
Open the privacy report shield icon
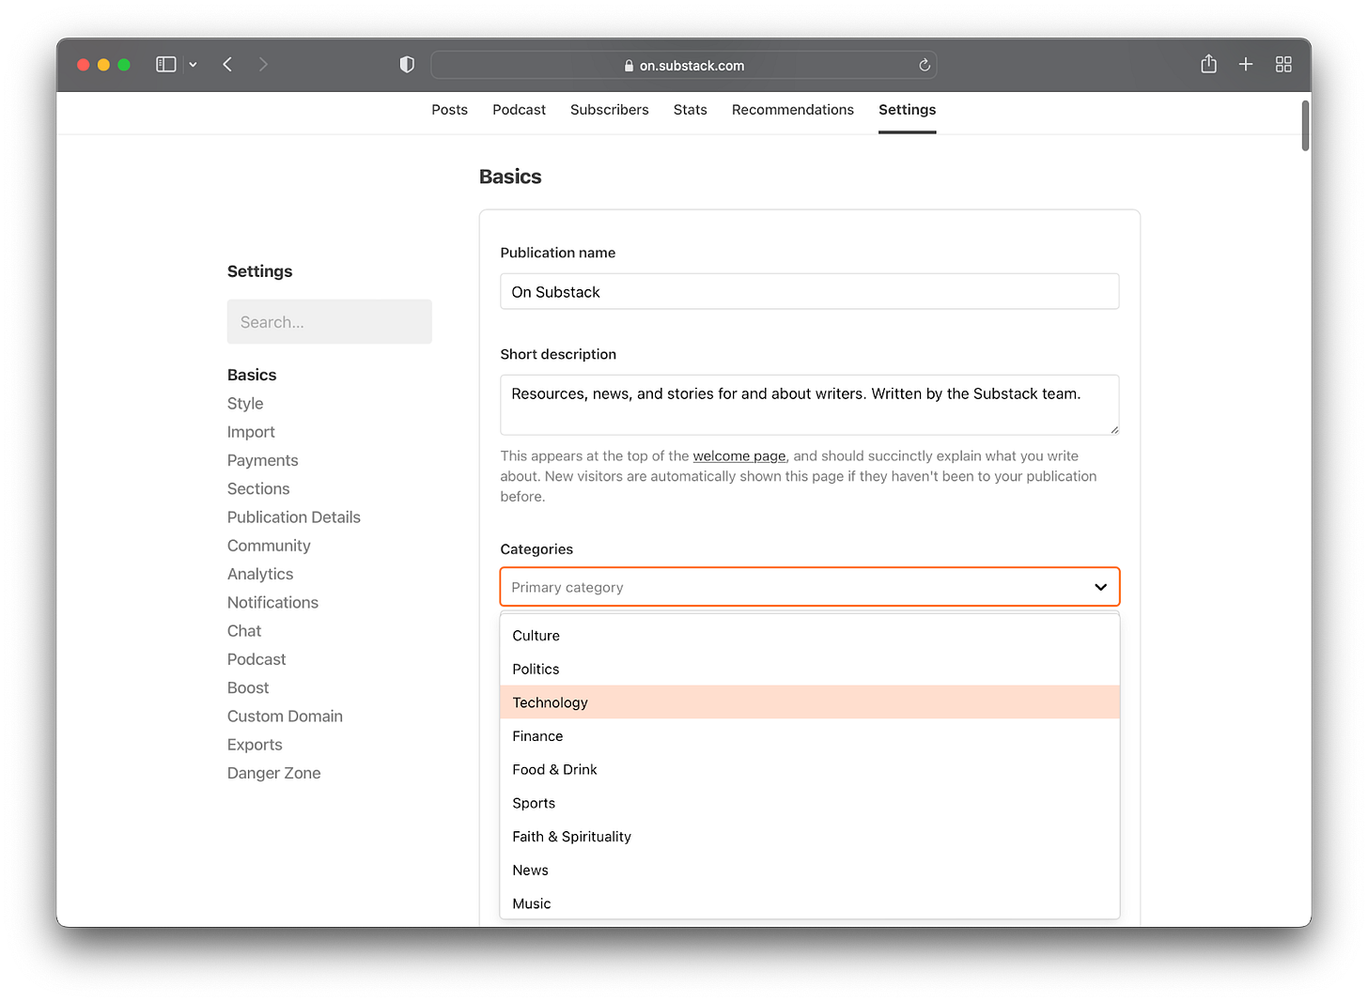pyautogui.click(x=407, y=65)
